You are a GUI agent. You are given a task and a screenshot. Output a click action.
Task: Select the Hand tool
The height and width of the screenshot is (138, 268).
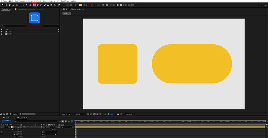pyautogui.click(x=9, y=5)
